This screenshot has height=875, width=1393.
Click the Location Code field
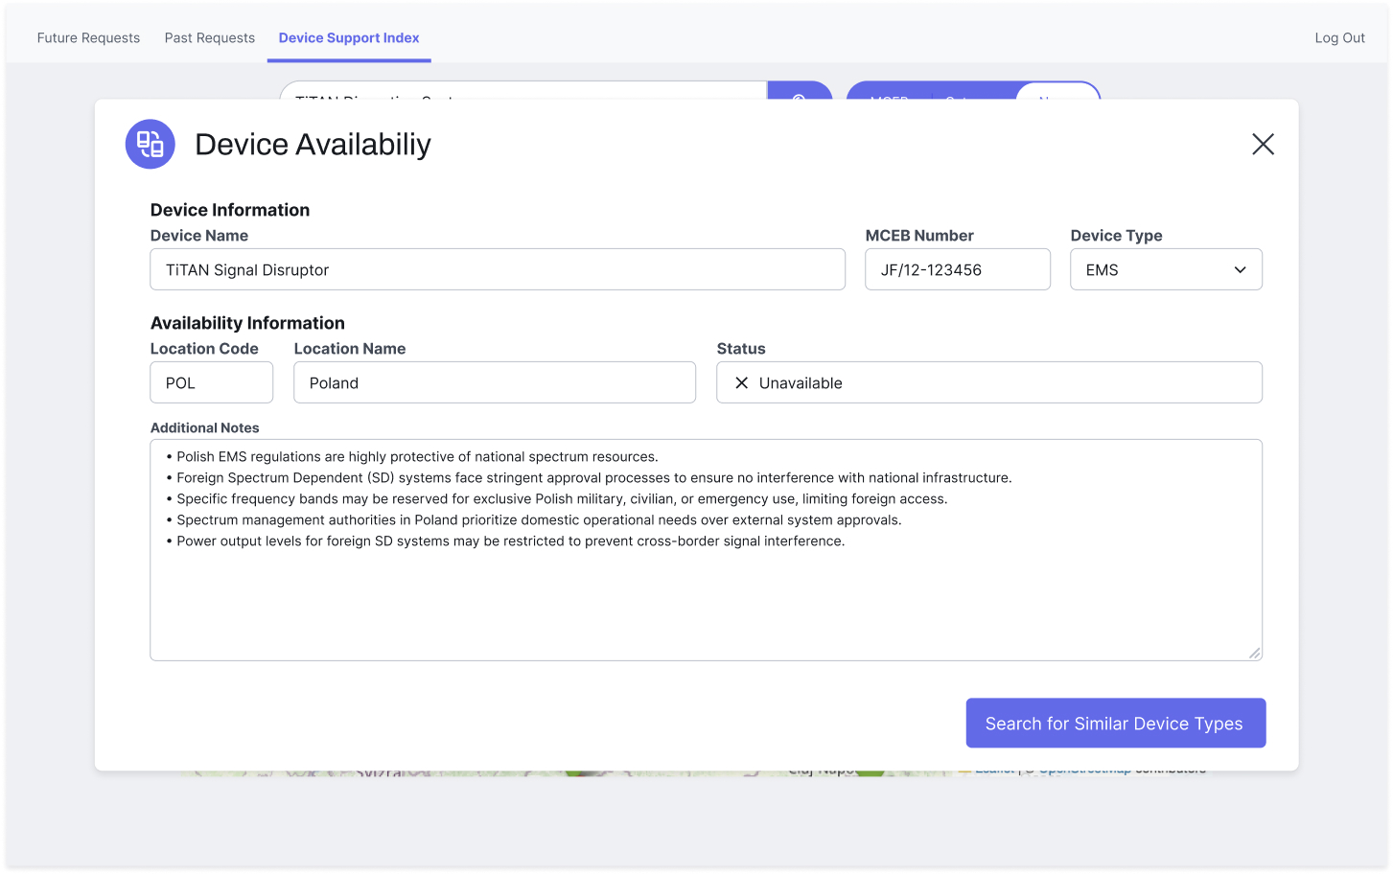pos(211,382)
